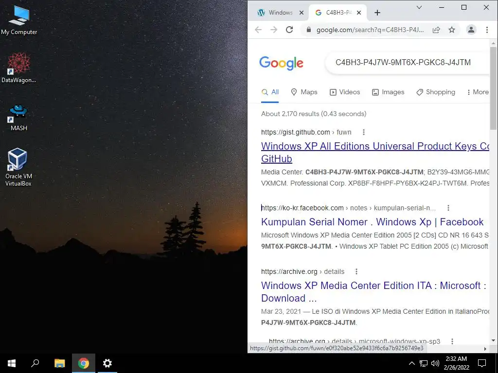The image size is (498, 373).
Task: Open the Windows Start menu
Action: [12, 363]
